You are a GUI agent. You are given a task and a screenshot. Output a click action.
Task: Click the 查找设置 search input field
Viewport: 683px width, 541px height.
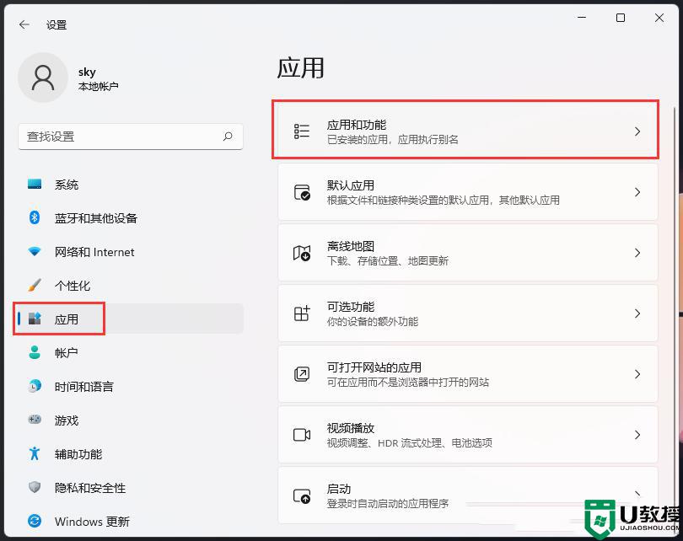point(118,136)
